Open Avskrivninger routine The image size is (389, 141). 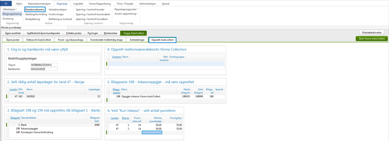[56, 14]
